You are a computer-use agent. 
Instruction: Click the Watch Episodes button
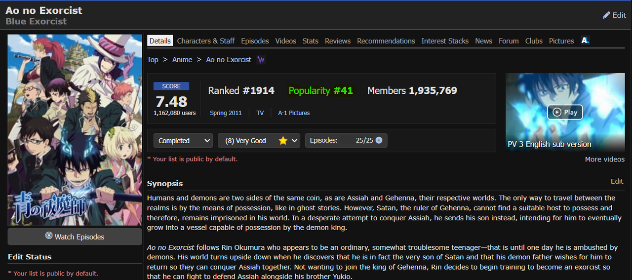(75, 237)
